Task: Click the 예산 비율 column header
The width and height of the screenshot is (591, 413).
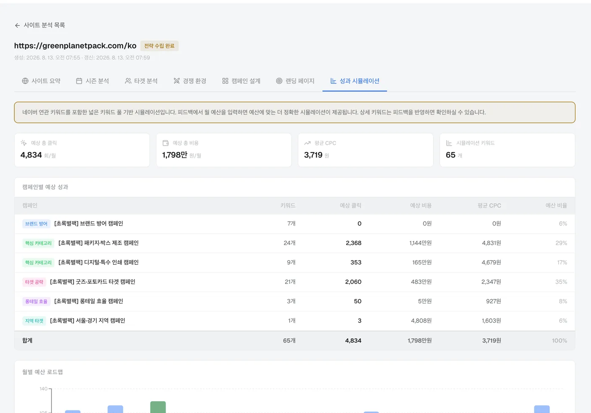Action: pos(556,206)
